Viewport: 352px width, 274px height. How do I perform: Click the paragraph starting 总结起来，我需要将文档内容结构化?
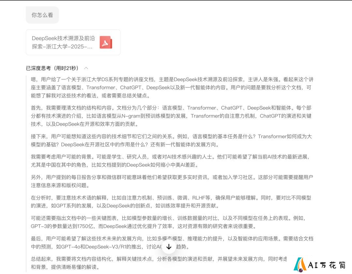pos(159,263)
